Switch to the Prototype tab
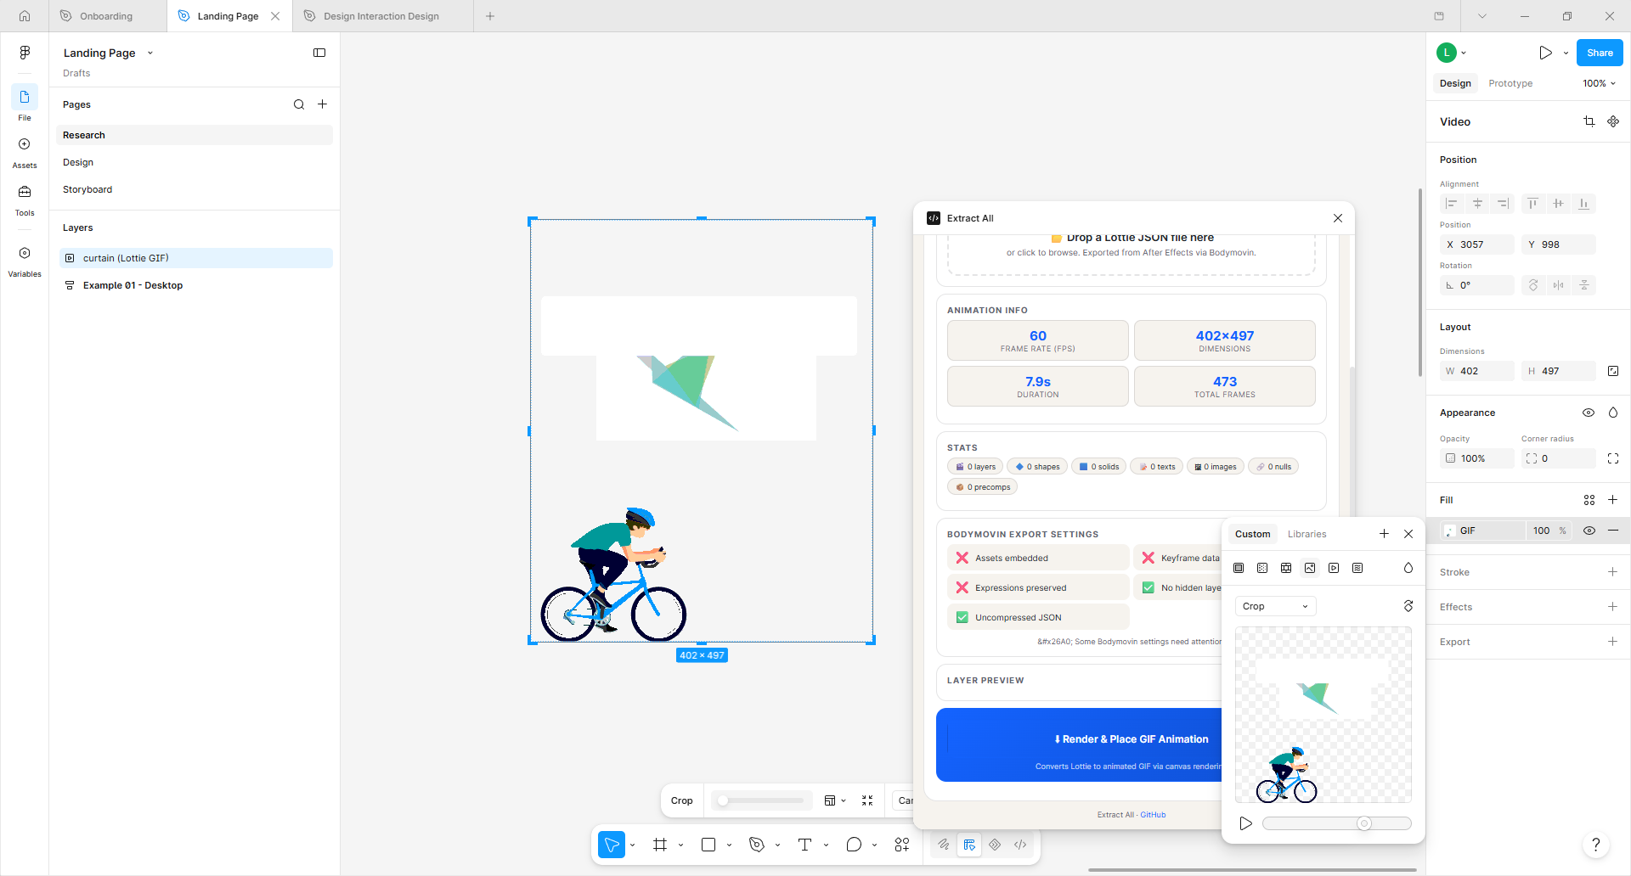The height and width of the screenshot is (876, 1631). click(x=1510, y=83)
